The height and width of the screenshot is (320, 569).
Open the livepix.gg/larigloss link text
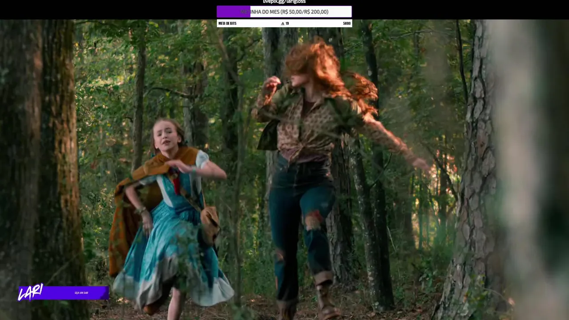click(x=284, y=2)
